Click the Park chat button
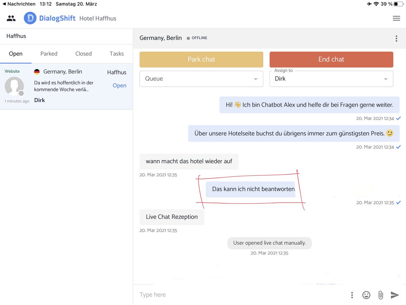 [201, 59]
